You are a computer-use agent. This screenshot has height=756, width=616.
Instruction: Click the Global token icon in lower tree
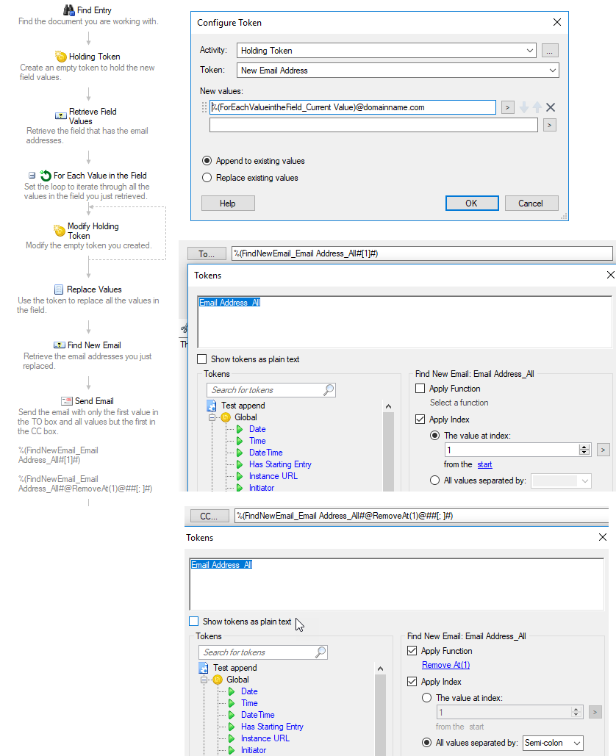[x=218, y=680]
